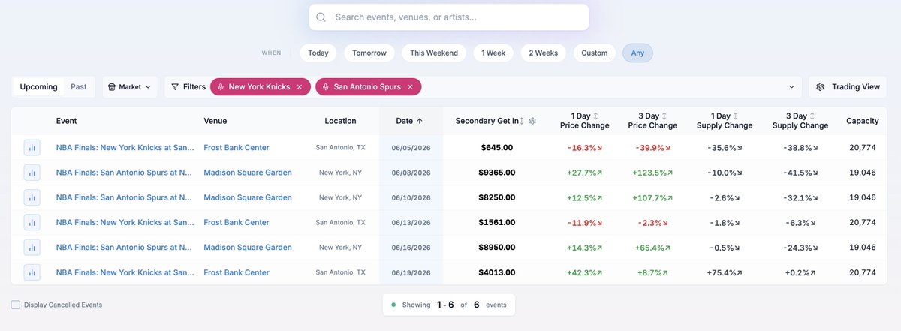Click the Capacity column header
The image size is (901, 331).
coord(863,121)
